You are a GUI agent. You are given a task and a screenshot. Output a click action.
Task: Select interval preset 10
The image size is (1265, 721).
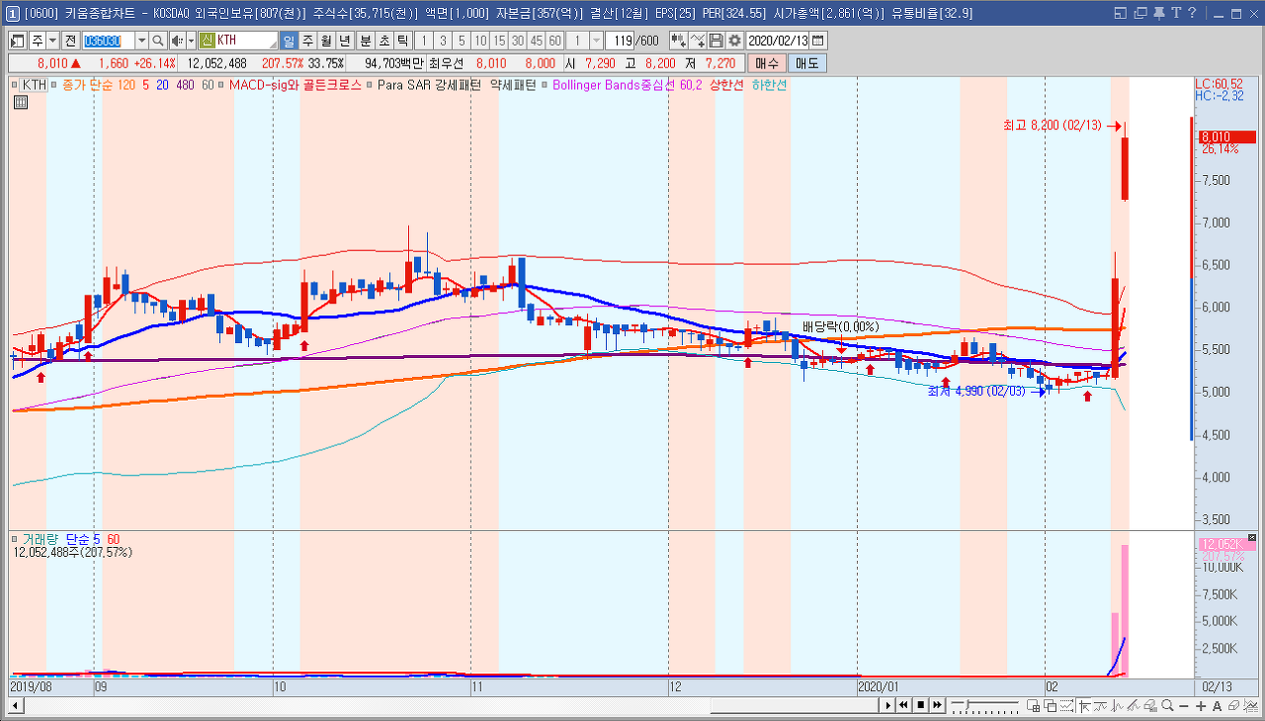(x=479, y=41)
